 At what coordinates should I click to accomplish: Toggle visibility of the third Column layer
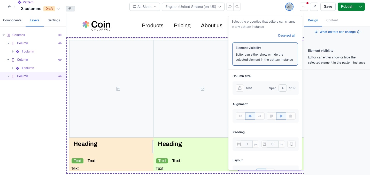pos(60,76)
